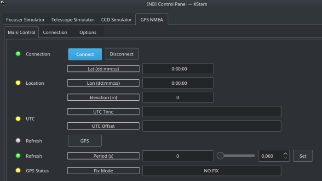Click the green Connection status light

[x=18, y=54]
